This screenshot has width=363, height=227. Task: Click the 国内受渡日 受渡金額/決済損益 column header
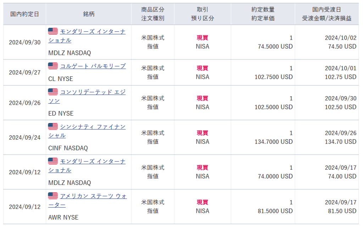(x=326, y=14)
